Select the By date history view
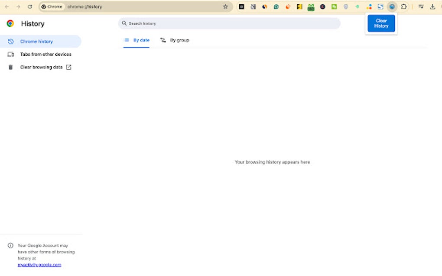Screen dimensions: 442x276 click(x=136, y=40)
